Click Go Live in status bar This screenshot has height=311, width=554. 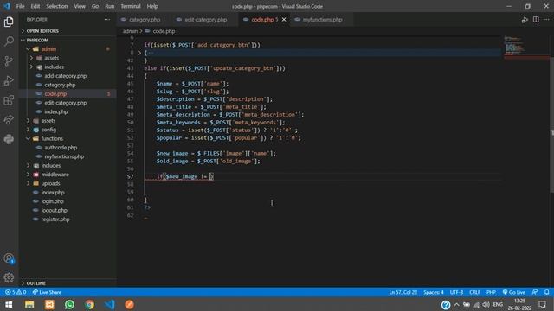click(x=513, y=292)
